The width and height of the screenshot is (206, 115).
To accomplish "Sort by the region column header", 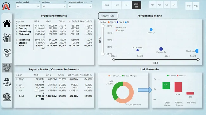I will [x=19, y=75].
